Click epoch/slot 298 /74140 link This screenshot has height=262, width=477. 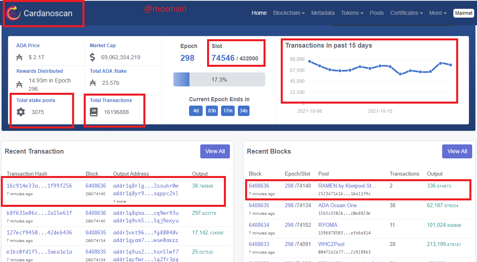coord(298,186)
